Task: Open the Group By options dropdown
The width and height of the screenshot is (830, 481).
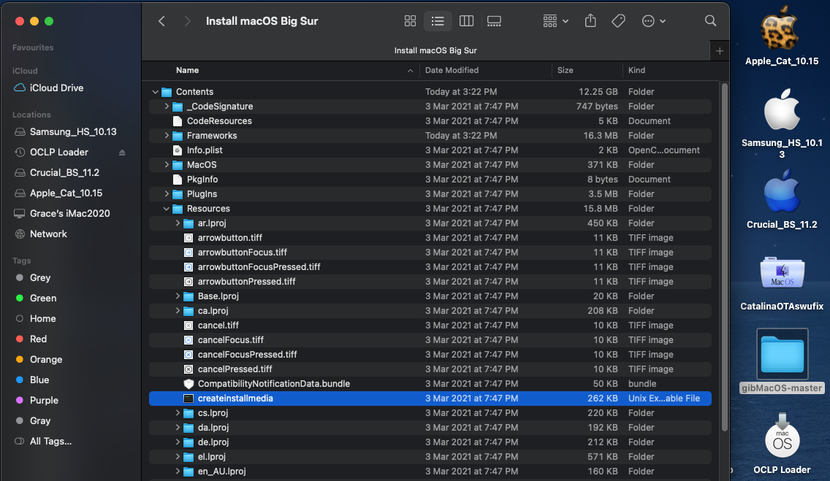Action: [555, 21]
